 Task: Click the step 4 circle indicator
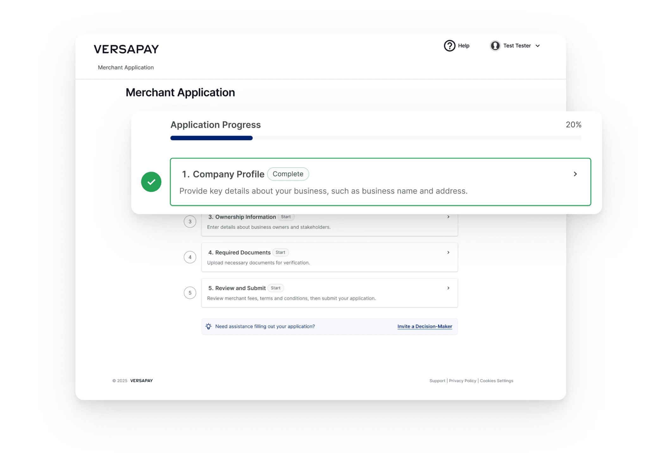[x=190, y=257]
